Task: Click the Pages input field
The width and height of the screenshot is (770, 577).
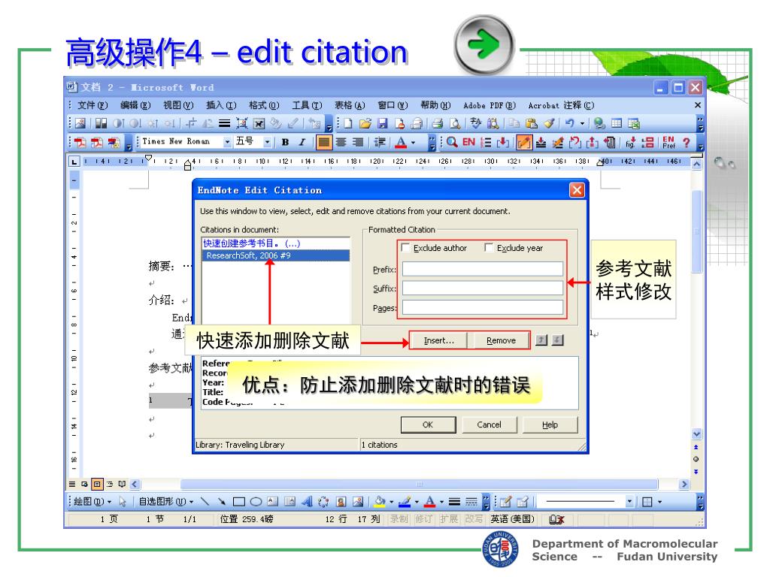Action: pyautogui.click(x=482, y=307)
